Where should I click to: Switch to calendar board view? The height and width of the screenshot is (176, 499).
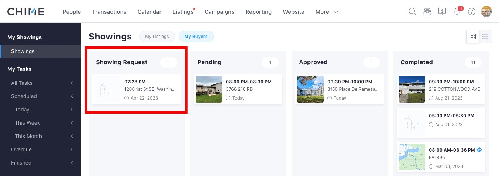pyautogui.click(x=472, y=37)
